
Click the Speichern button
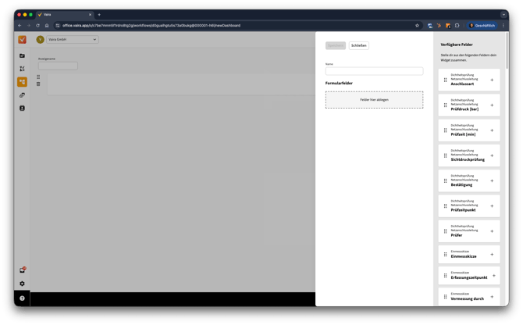click(335, 45)
